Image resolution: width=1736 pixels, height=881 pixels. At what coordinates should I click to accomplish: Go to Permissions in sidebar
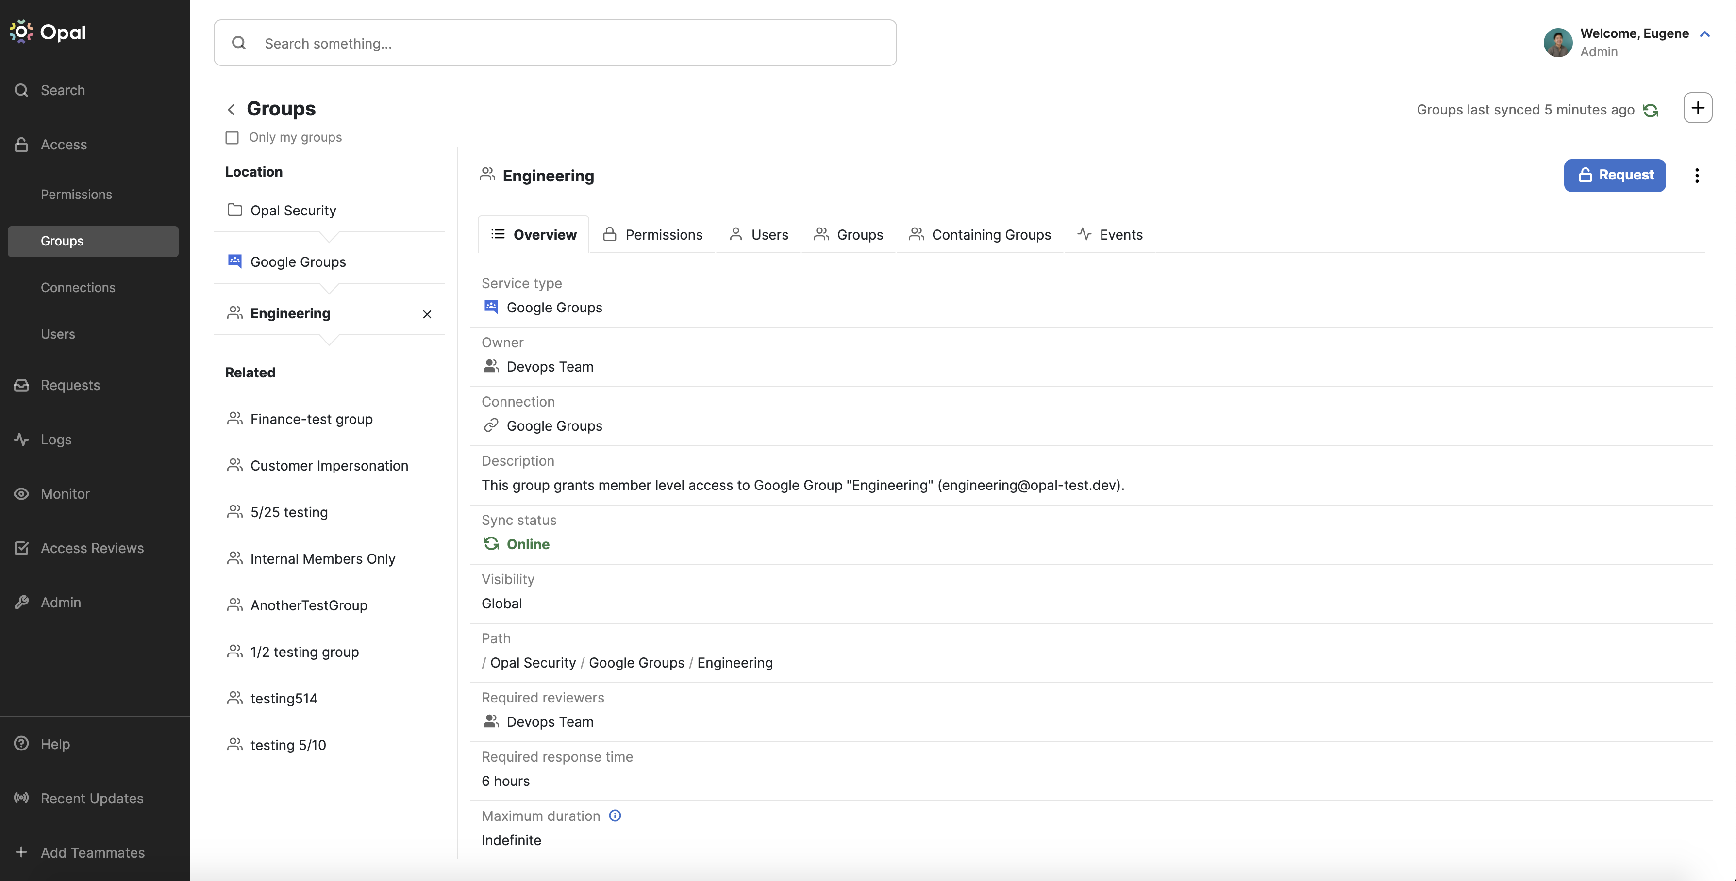coord(76,194)
